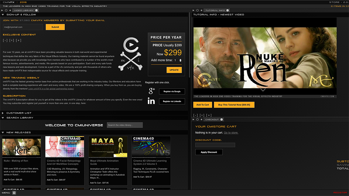Open Cinema 4D Ultimate Learning System thumbnail
349x196 pixels.
(151, 147)
